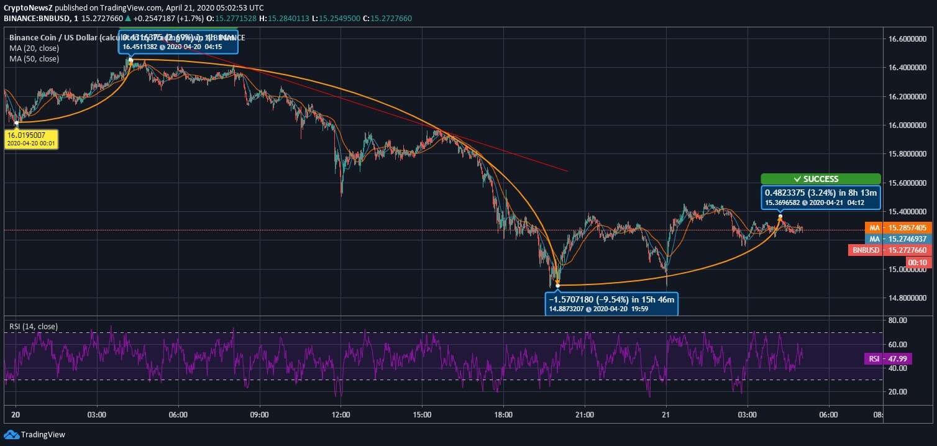Click the 14.8000000 price axis label
The width and height of the screenshot is (937, 446).
coord(908,298)
